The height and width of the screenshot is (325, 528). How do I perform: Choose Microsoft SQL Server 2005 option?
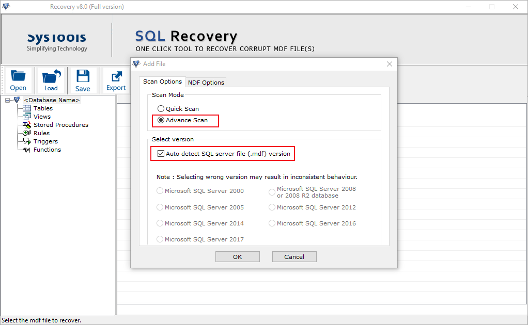[x=160, y=207]
